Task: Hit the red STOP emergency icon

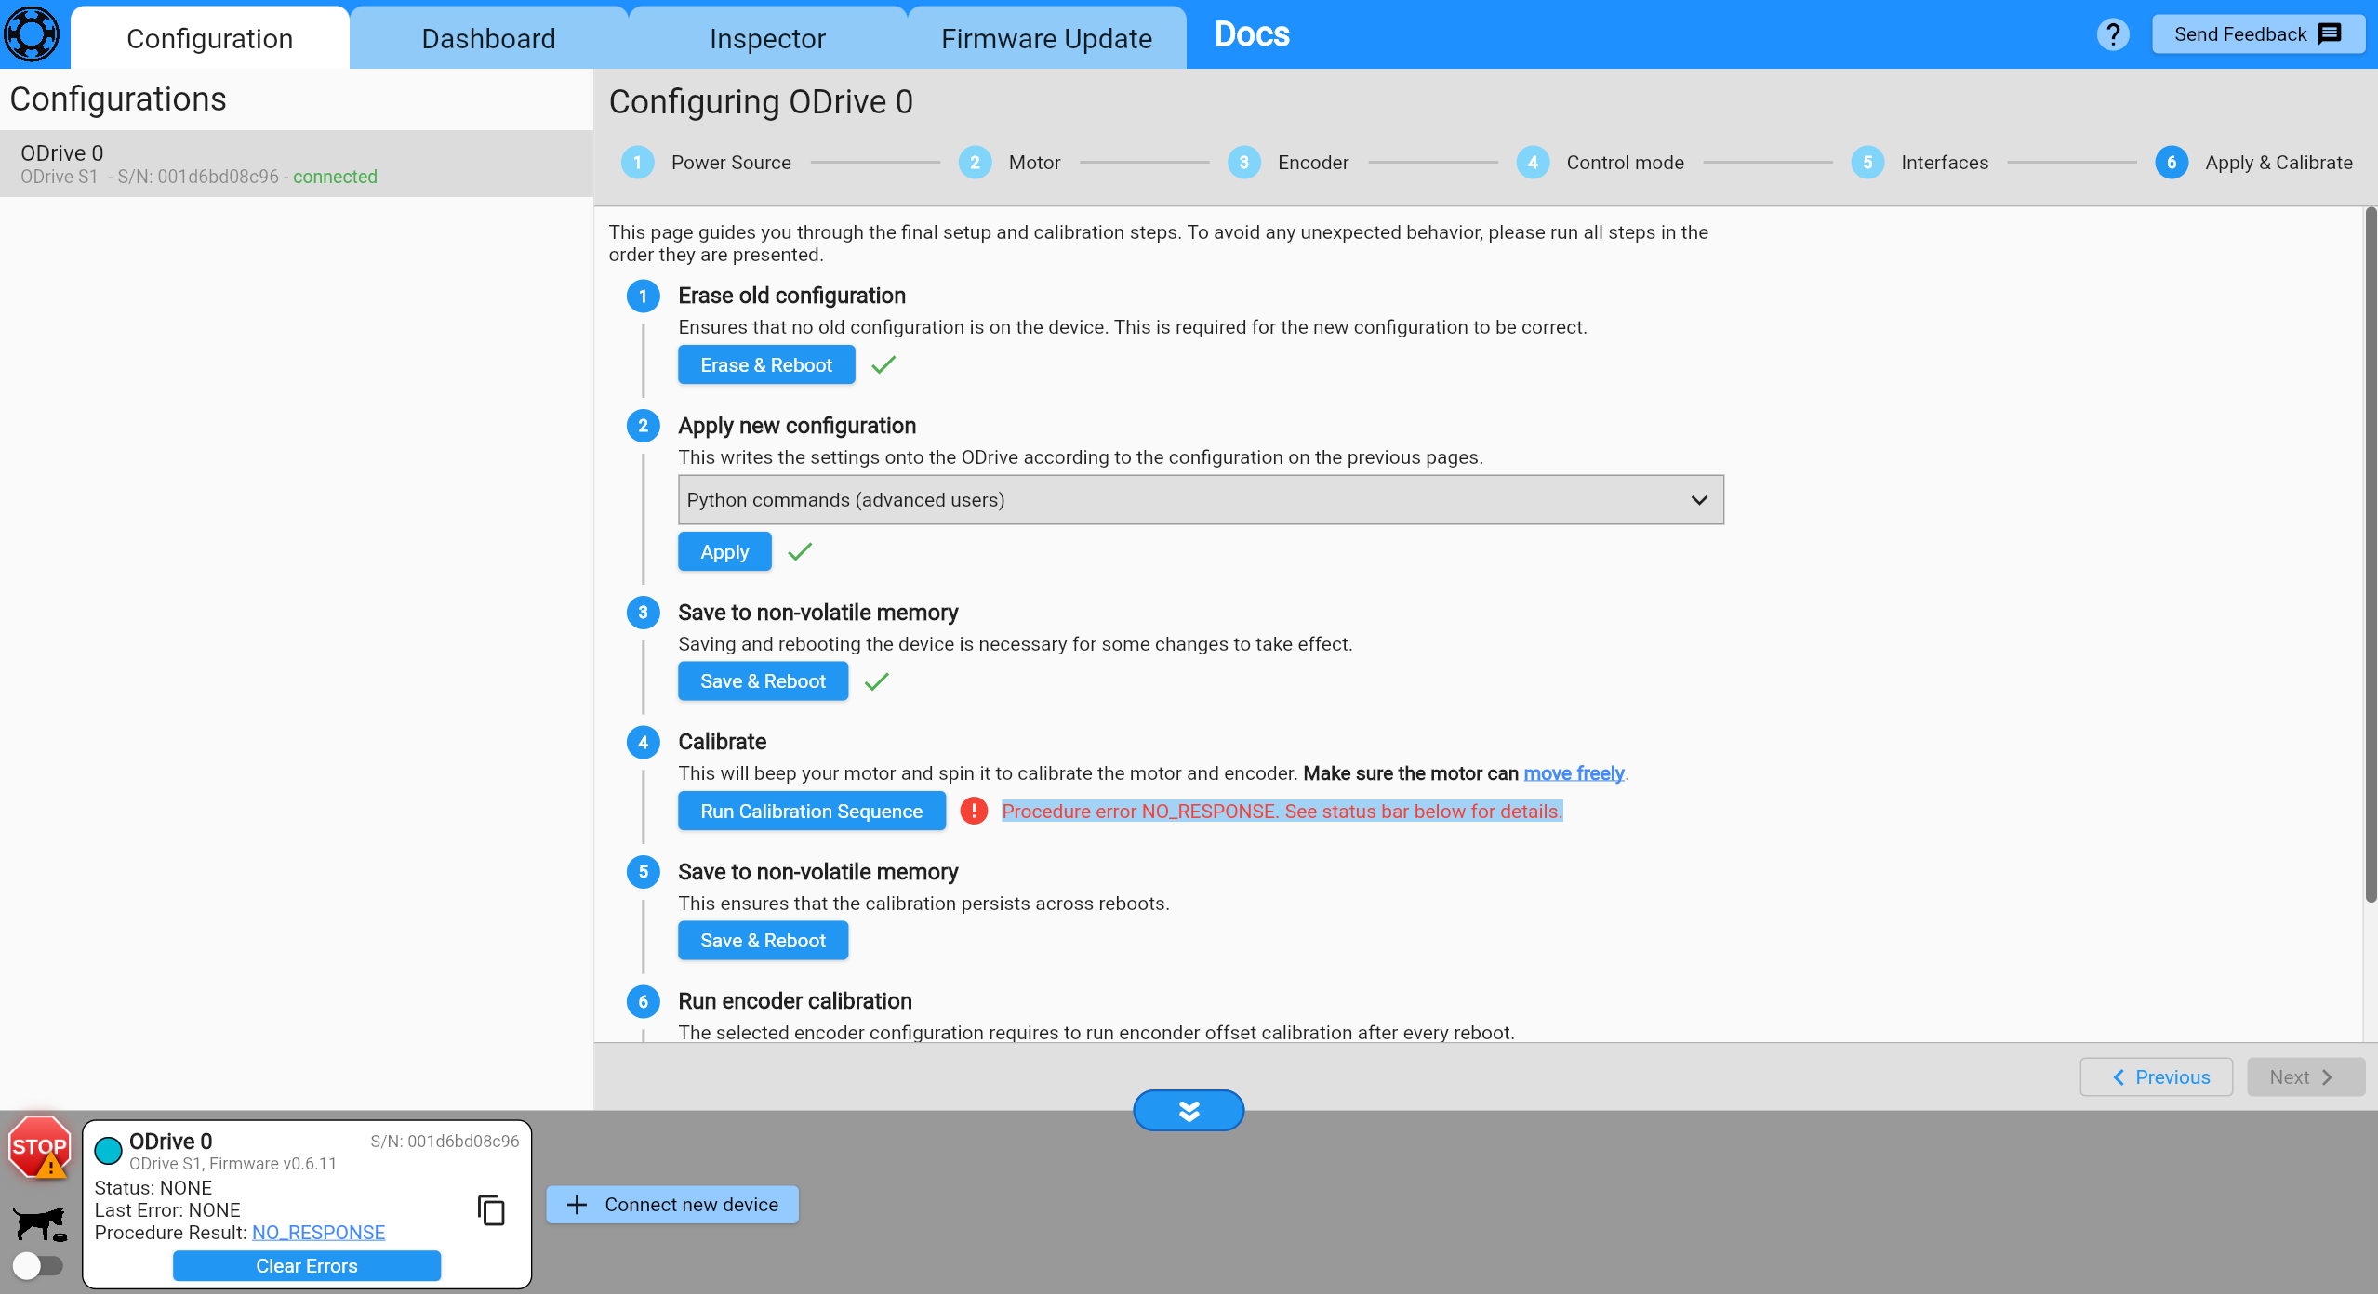Action: [39, 1148]
